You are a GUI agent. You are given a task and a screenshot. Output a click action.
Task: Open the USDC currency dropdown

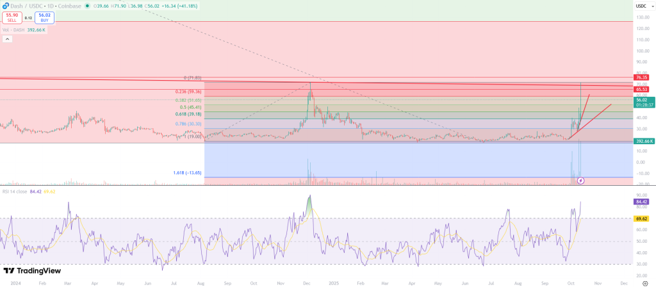[x=641, y=6]
